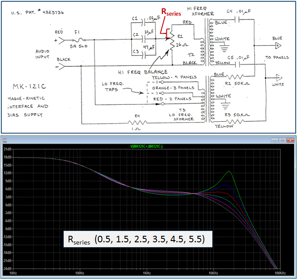The image size is (297, 279).
Task: Click the TO PANELS label
Action: pyautogui.click(x=277, y=57)
